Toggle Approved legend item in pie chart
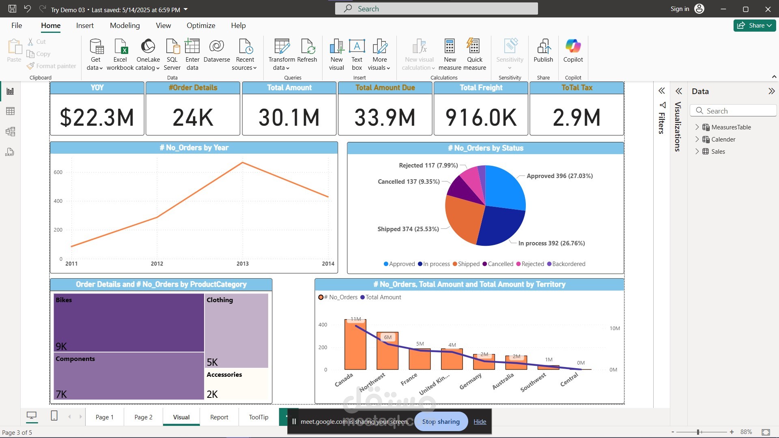The image size is (779, 438). point(399,264)
